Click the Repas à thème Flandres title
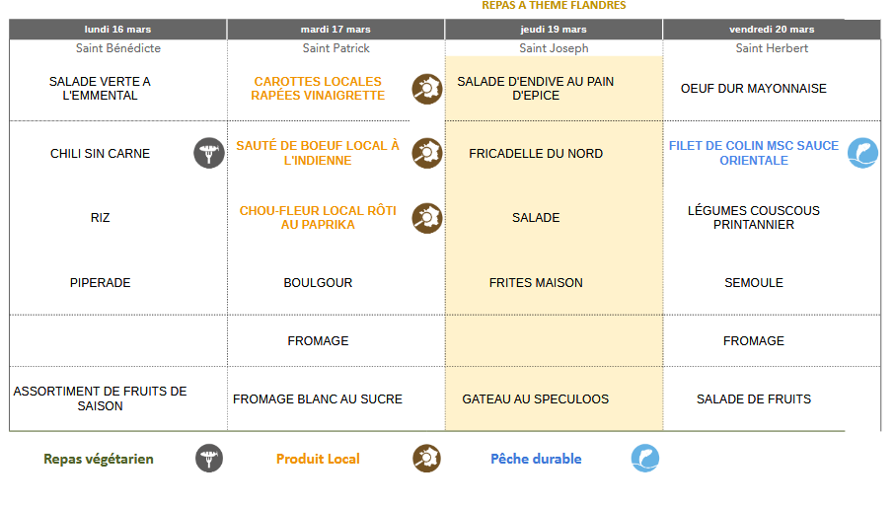 (x=554, y=6)
